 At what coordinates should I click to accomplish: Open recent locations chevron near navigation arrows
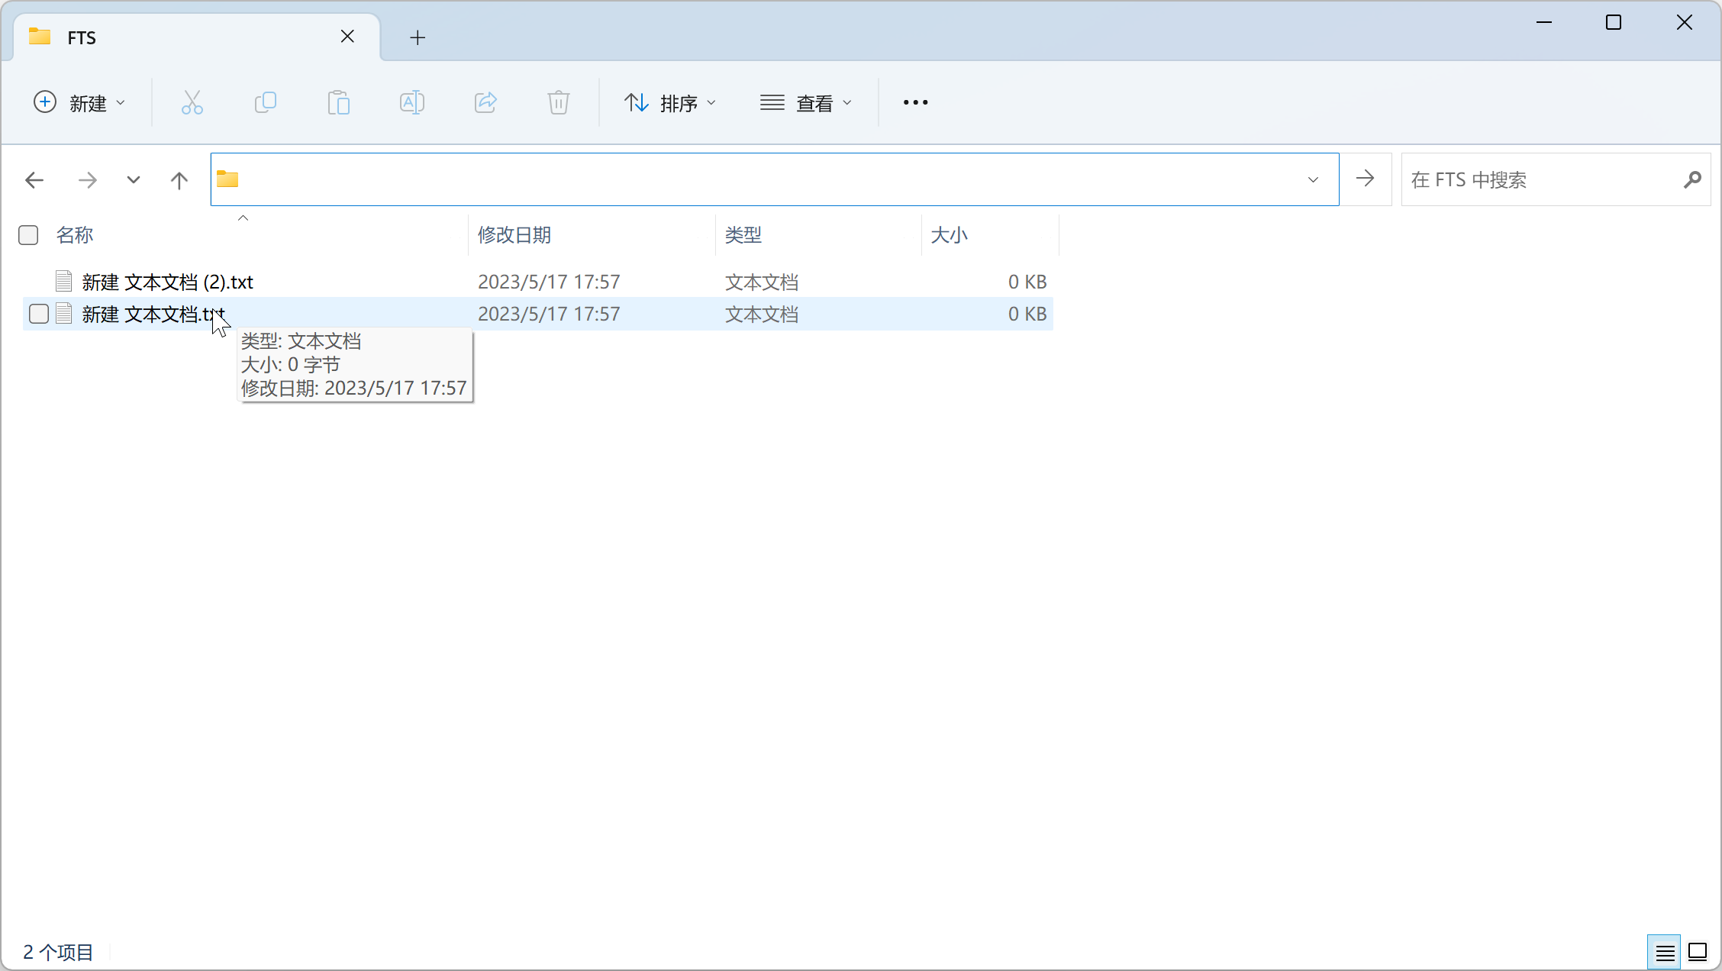(134, 180)
